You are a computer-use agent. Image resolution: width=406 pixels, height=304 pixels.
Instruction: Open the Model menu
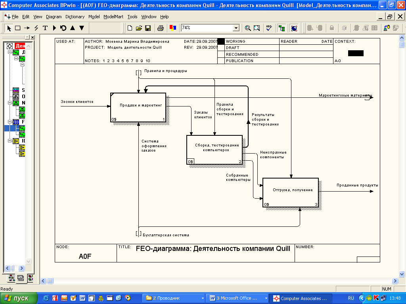click(x=94, y=17)
